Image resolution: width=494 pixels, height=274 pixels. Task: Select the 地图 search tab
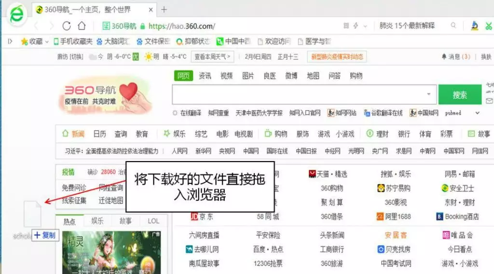(x=313, y=76)
